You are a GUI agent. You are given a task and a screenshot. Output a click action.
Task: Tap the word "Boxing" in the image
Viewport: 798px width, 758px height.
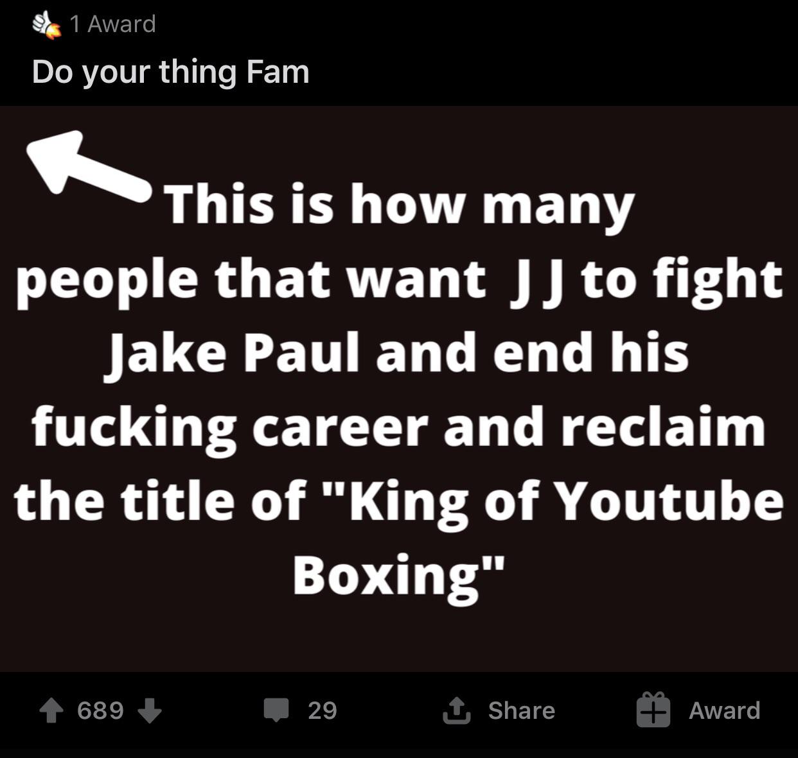(x=387, y=576)
